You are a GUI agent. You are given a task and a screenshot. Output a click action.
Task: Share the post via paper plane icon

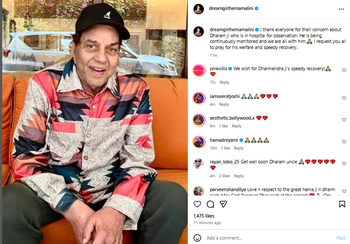pos(223,204)
